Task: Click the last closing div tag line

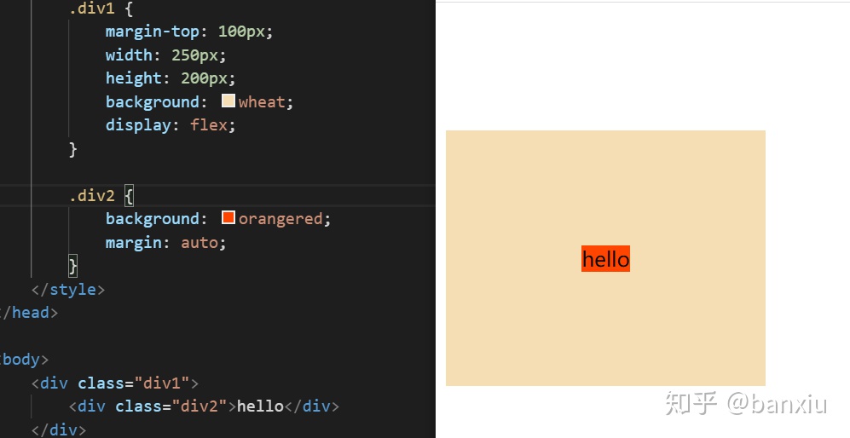Action: click(59, 430)
